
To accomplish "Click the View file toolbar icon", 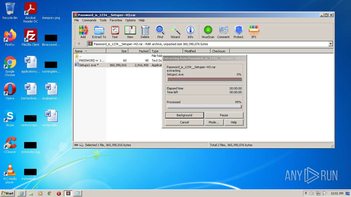I will coord(130,32).
